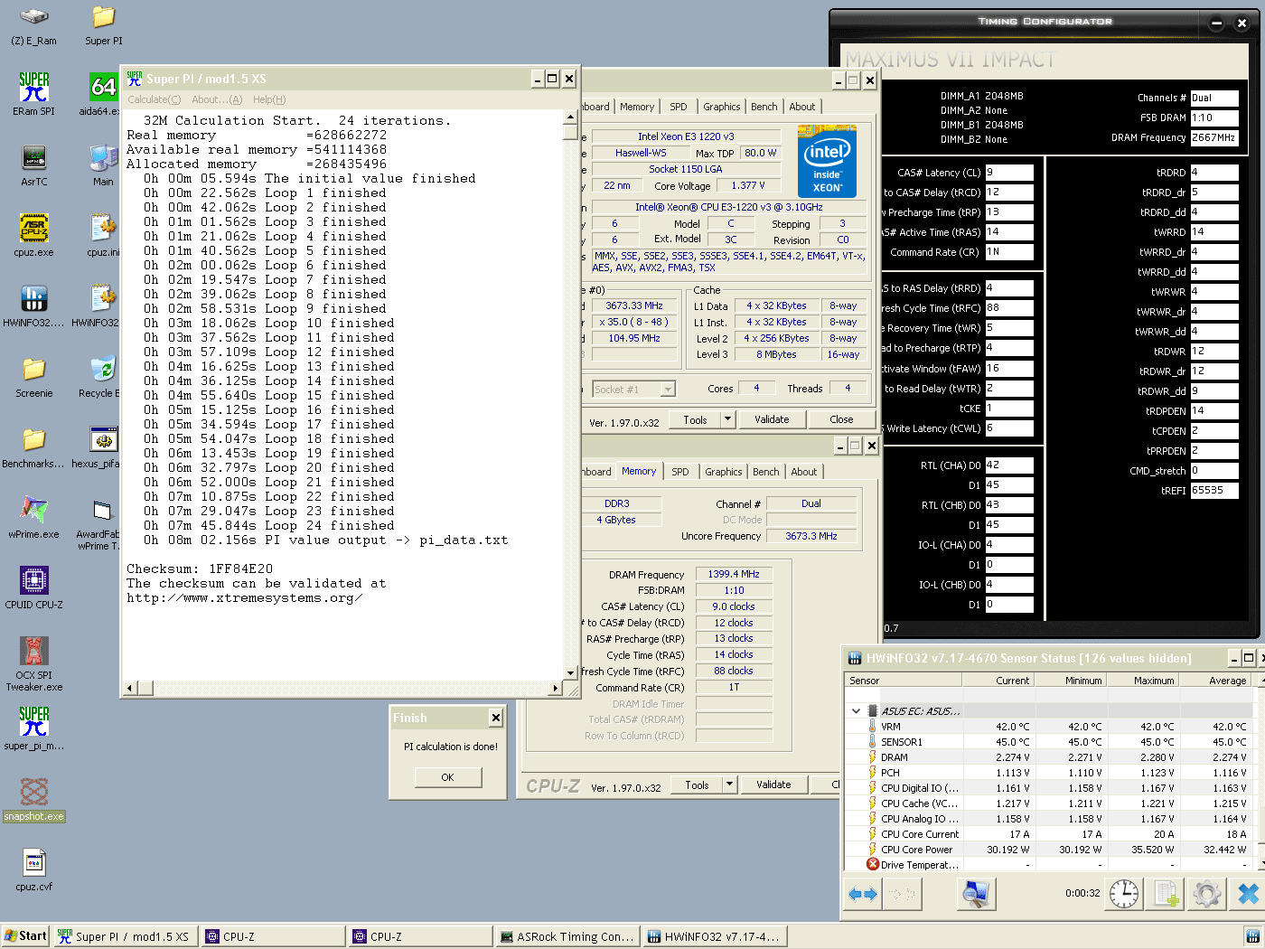The image size is (1265, 949).
Task: Open HWiNFO settings gear icon
Action: pos(1207,894)
